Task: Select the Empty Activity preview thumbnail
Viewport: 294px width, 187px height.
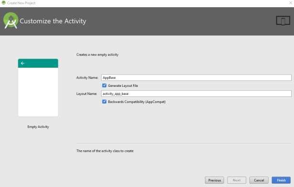Action: click(x=38, y=88)
